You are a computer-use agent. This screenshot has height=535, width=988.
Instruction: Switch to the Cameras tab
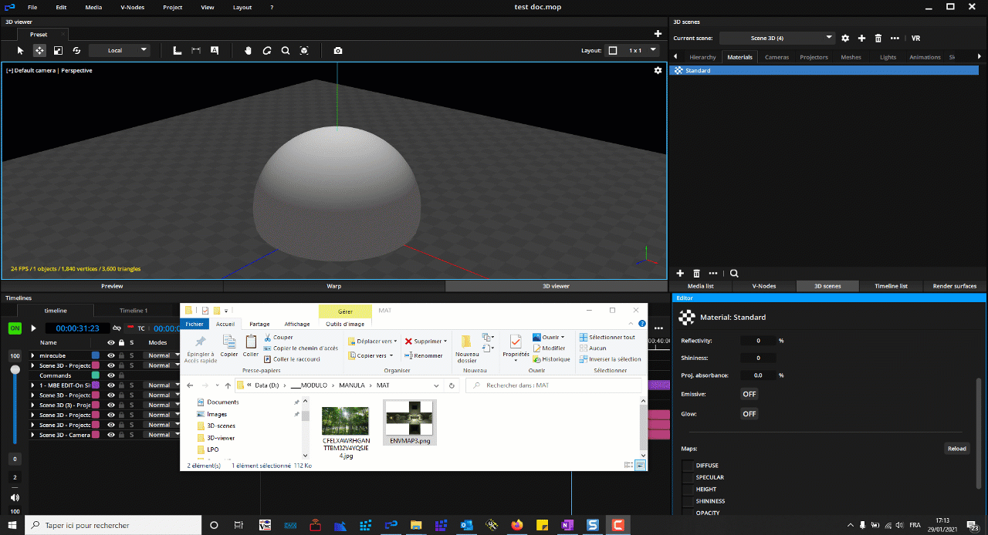coord(777,56)
